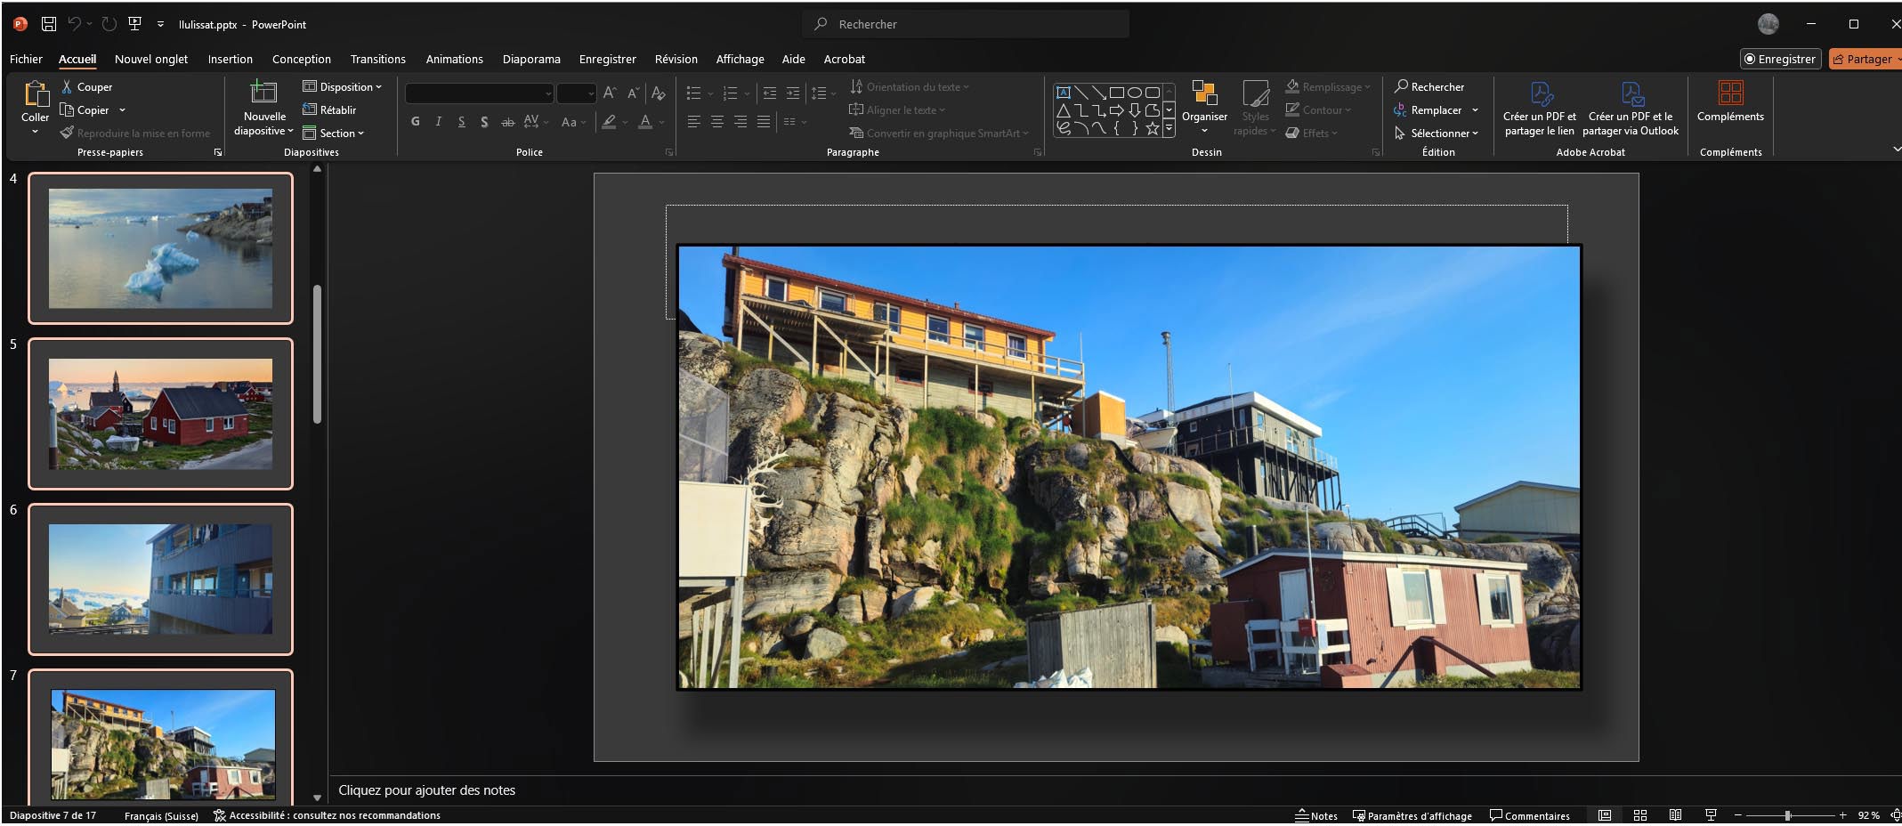Viewport: 1902px width, 826px height.
Task: Open the Compléments add-ins icon
Action: click(1730, 101)
